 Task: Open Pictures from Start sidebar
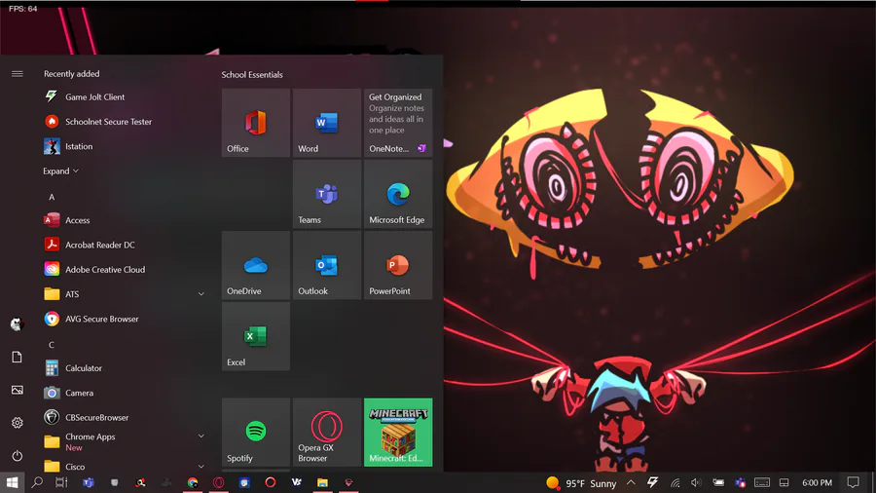(18, 390)
